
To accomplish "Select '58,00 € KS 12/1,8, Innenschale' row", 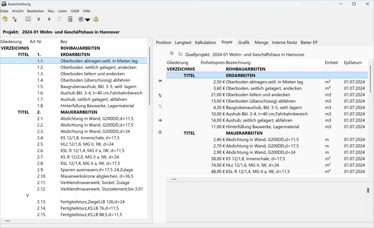I will click(x=267, y=159).
